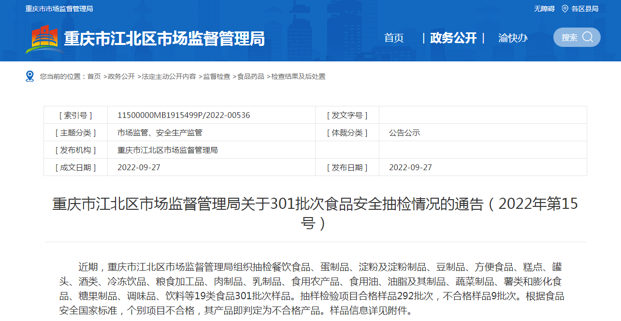Open the 渝快办 navigation item

pyautogui.click(x=513, y=38)
